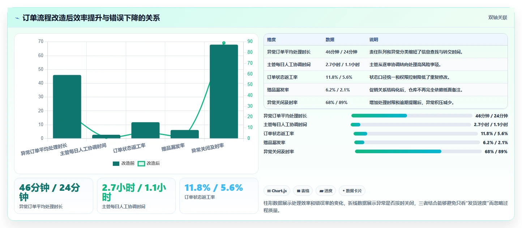522x228 pixels.
Task: Click description 状态口径统一和权限控制降低了重复修改
Action: point(410,77)
